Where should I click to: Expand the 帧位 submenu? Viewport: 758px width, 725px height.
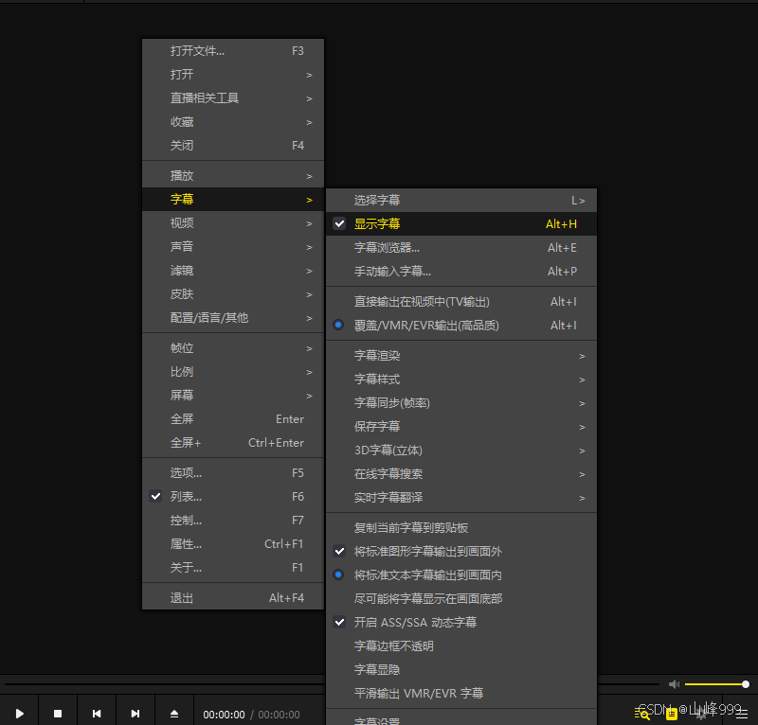click(233, 348)
